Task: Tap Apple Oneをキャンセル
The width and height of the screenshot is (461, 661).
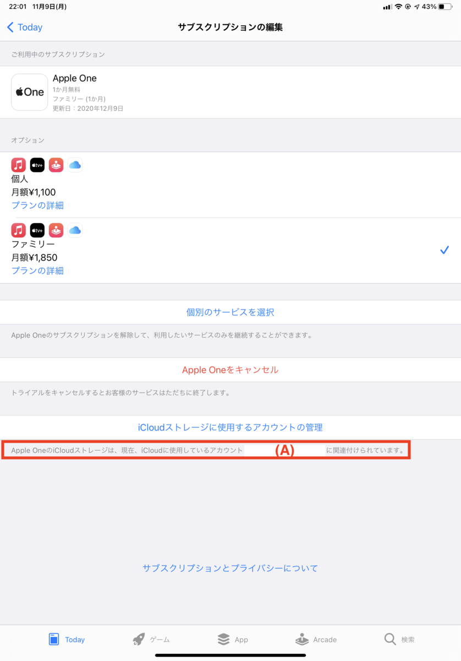Action: pyautogui.click(x=231, y=370)
